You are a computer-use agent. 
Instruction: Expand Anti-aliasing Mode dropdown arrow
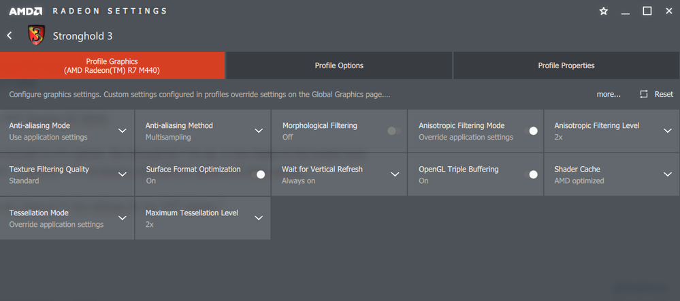[x=123, y=131]
